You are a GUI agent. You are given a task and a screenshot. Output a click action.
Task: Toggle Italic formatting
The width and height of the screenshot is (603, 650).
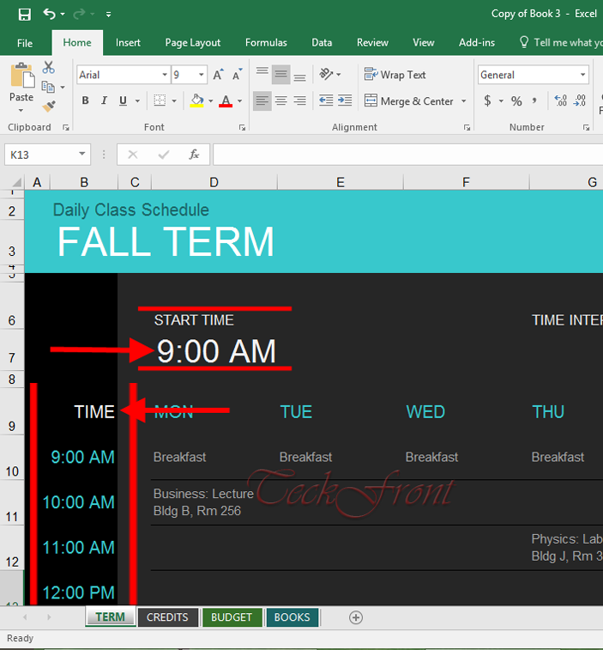(104, 100)
